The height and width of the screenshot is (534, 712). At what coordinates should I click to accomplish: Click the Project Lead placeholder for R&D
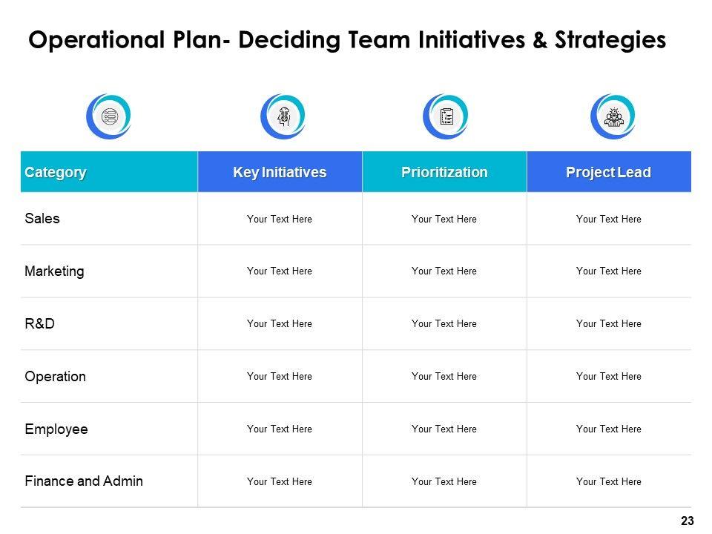tap(608, 324)
